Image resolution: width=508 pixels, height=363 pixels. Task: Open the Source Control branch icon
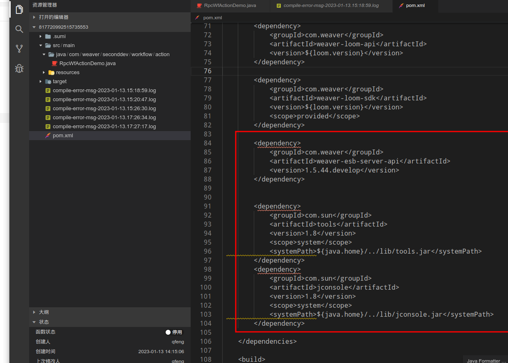[x=19, y=48]
